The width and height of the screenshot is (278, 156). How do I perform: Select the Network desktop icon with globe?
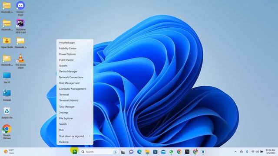tap(7, 95)
